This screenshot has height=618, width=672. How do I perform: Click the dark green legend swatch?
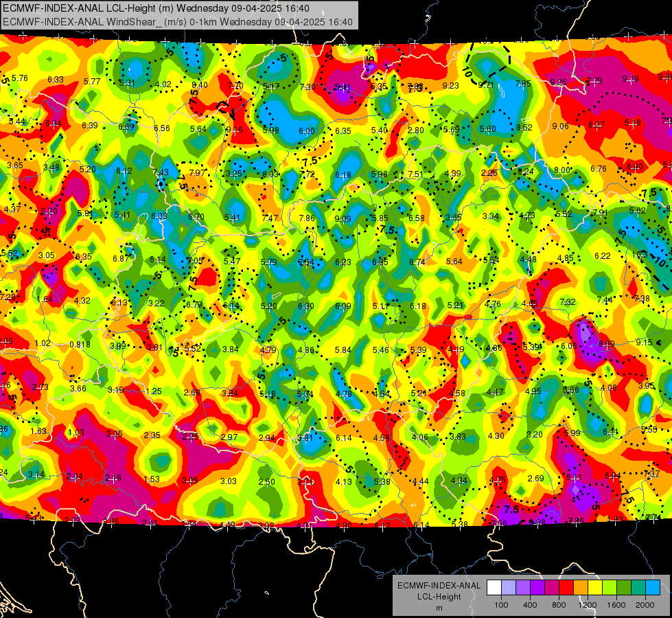(623, 588)
